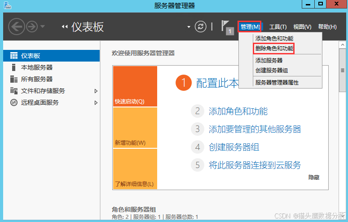Click the 添加要管理的其他服务器 link

coord(255,129)
